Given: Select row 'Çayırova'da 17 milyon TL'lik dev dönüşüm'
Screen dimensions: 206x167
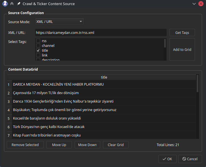Looking at the screenshot, I should (x=104, y=93).
